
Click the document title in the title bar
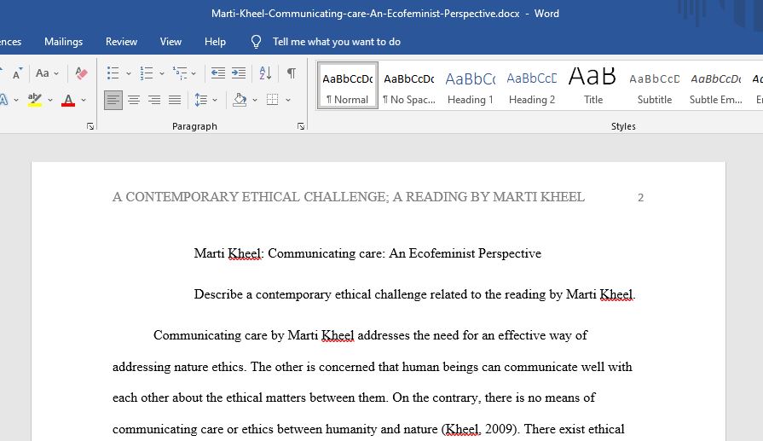(366, 14)
